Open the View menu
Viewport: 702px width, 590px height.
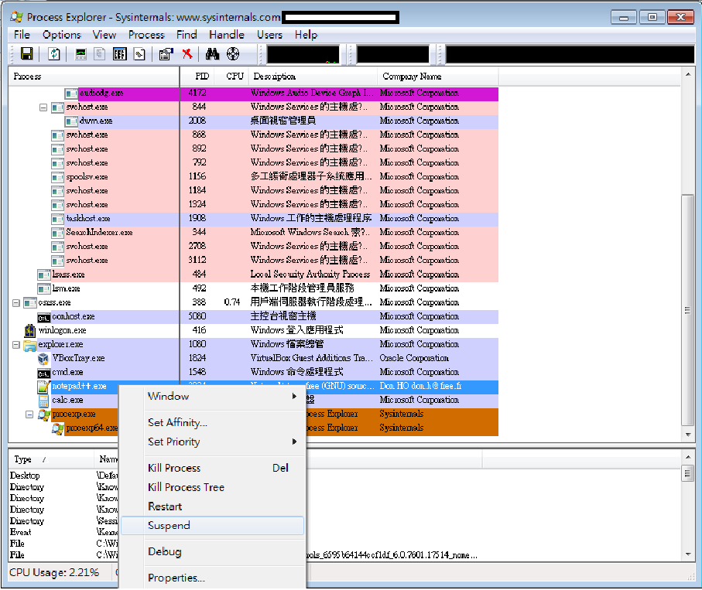coord(104,35)
